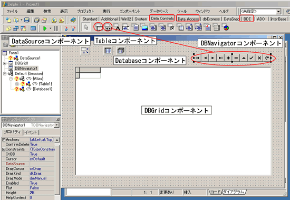Run the project with green arrow
This screenshot has height=200, width=290.
[x=45, y=28]
